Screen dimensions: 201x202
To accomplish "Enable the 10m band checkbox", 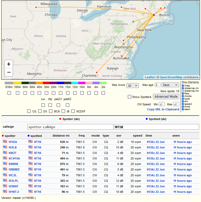I will (82, 93).
